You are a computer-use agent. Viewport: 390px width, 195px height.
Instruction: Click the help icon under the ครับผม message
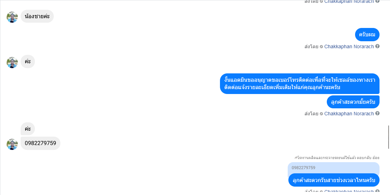coord(377,46)
